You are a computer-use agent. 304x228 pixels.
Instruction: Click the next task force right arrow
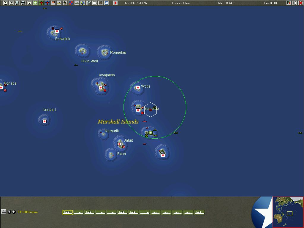point(14,212)
